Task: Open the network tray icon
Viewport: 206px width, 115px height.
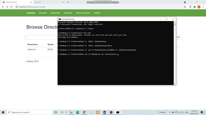Action: coord(180,112)
